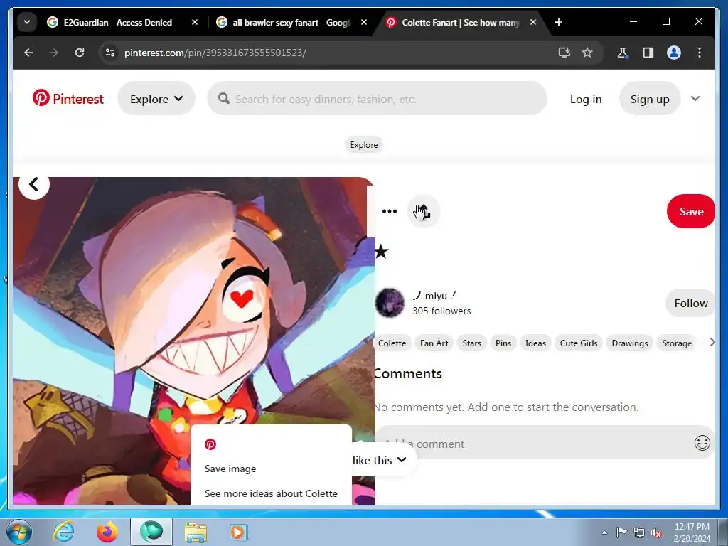This screenshot has height=546, width=728.
Task: Open Chrome Labs flask icon
Action: pos(623,53)
